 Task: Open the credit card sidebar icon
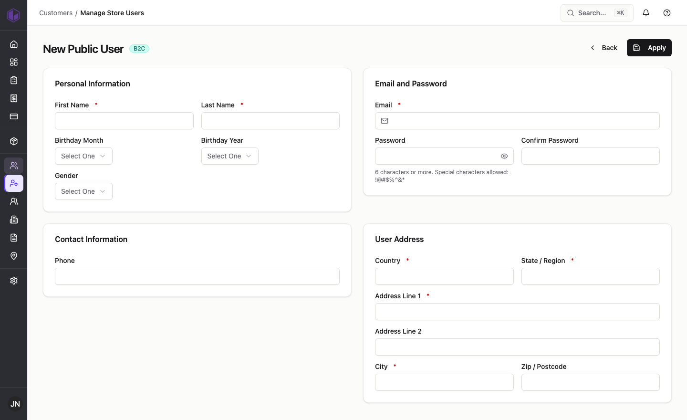(14, 116)
